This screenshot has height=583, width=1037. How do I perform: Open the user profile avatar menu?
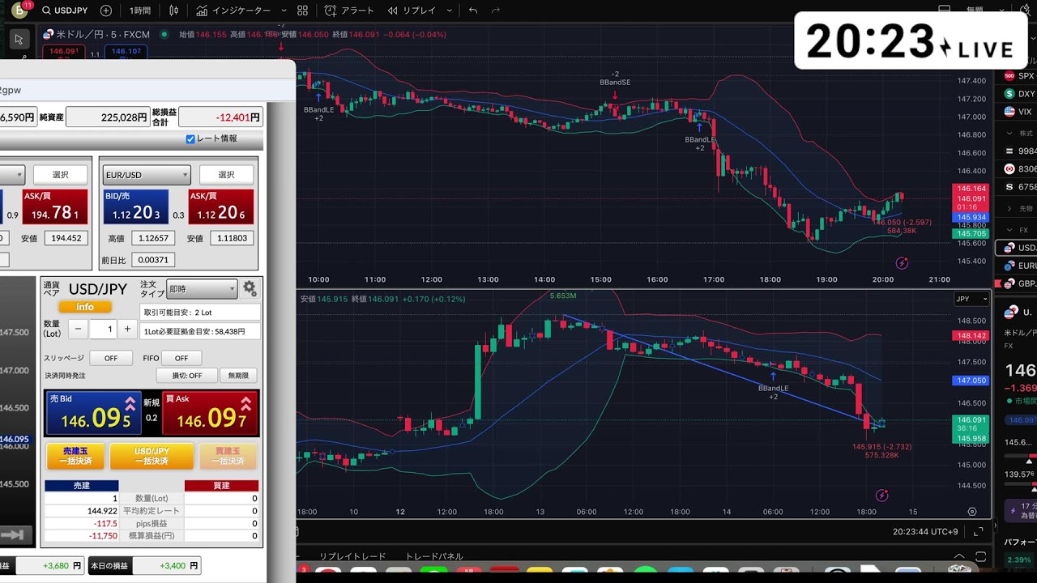pyautogui.click(x=19, y=10)
